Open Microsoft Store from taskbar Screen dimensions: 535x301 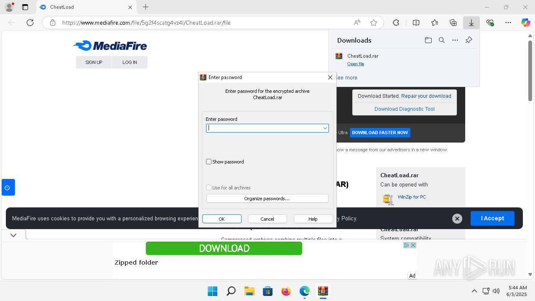tap(267, 291)
